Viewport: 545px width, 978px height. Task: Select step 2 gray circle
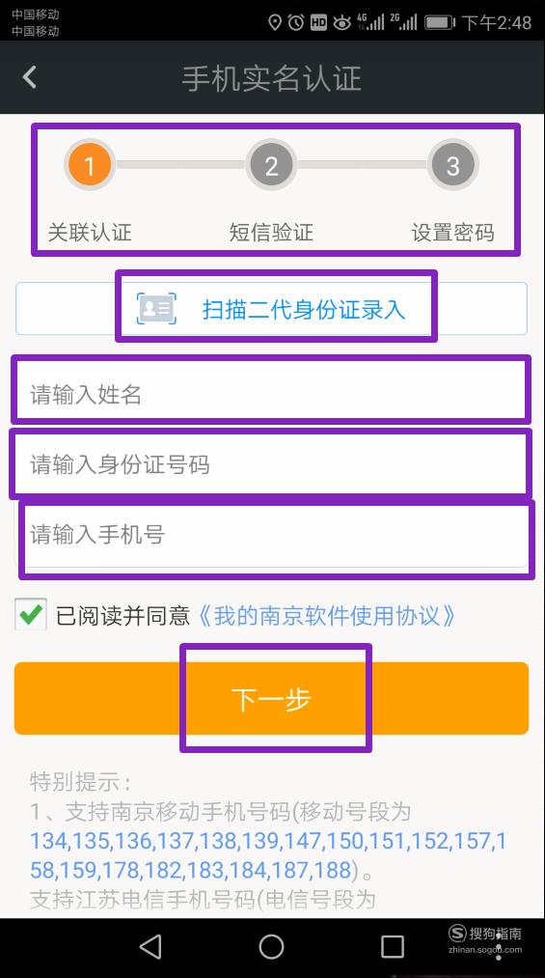pyautogui.click(x=271, y=165)
